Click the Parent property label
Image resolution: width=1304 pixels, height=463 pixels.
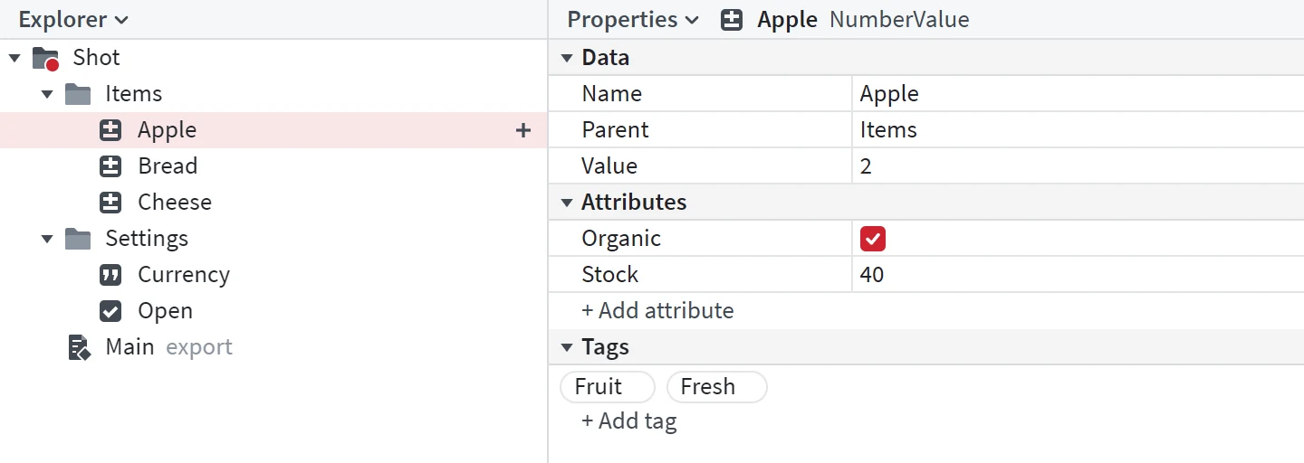pyautogui.click(x=616, y=130)
